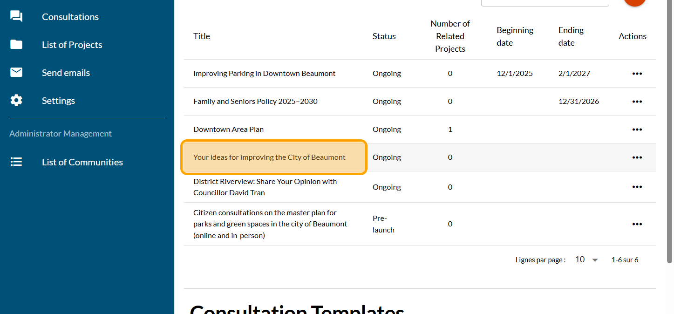Screen dimensions: 674x314
Task: Click the Settings gear icon
Action: pos(16,101)
